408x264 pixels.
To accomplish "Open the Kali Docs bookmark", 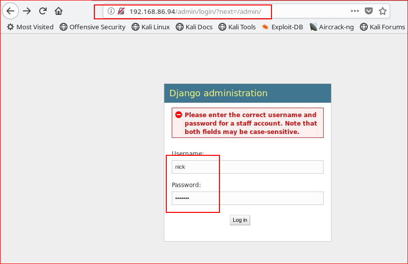I will click(194, 27).
